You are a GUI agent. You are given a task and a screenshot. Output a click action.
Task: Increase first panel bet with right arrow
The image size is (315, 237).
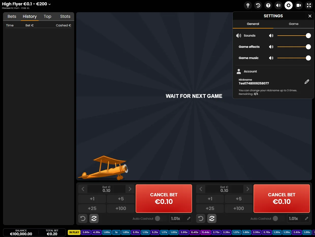point(130,189)
